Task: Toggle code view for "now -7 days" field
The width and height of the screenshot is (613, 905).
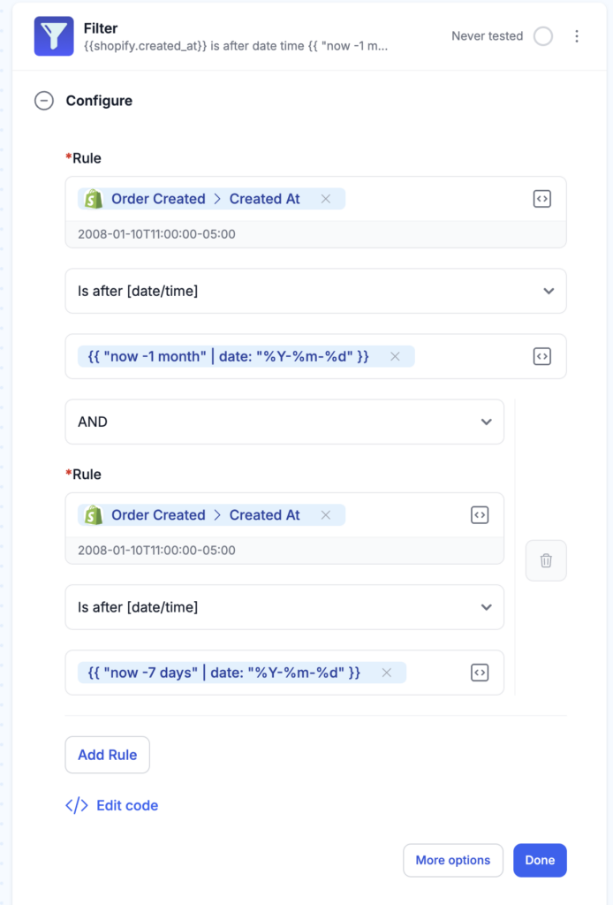Action: (480, 673)
